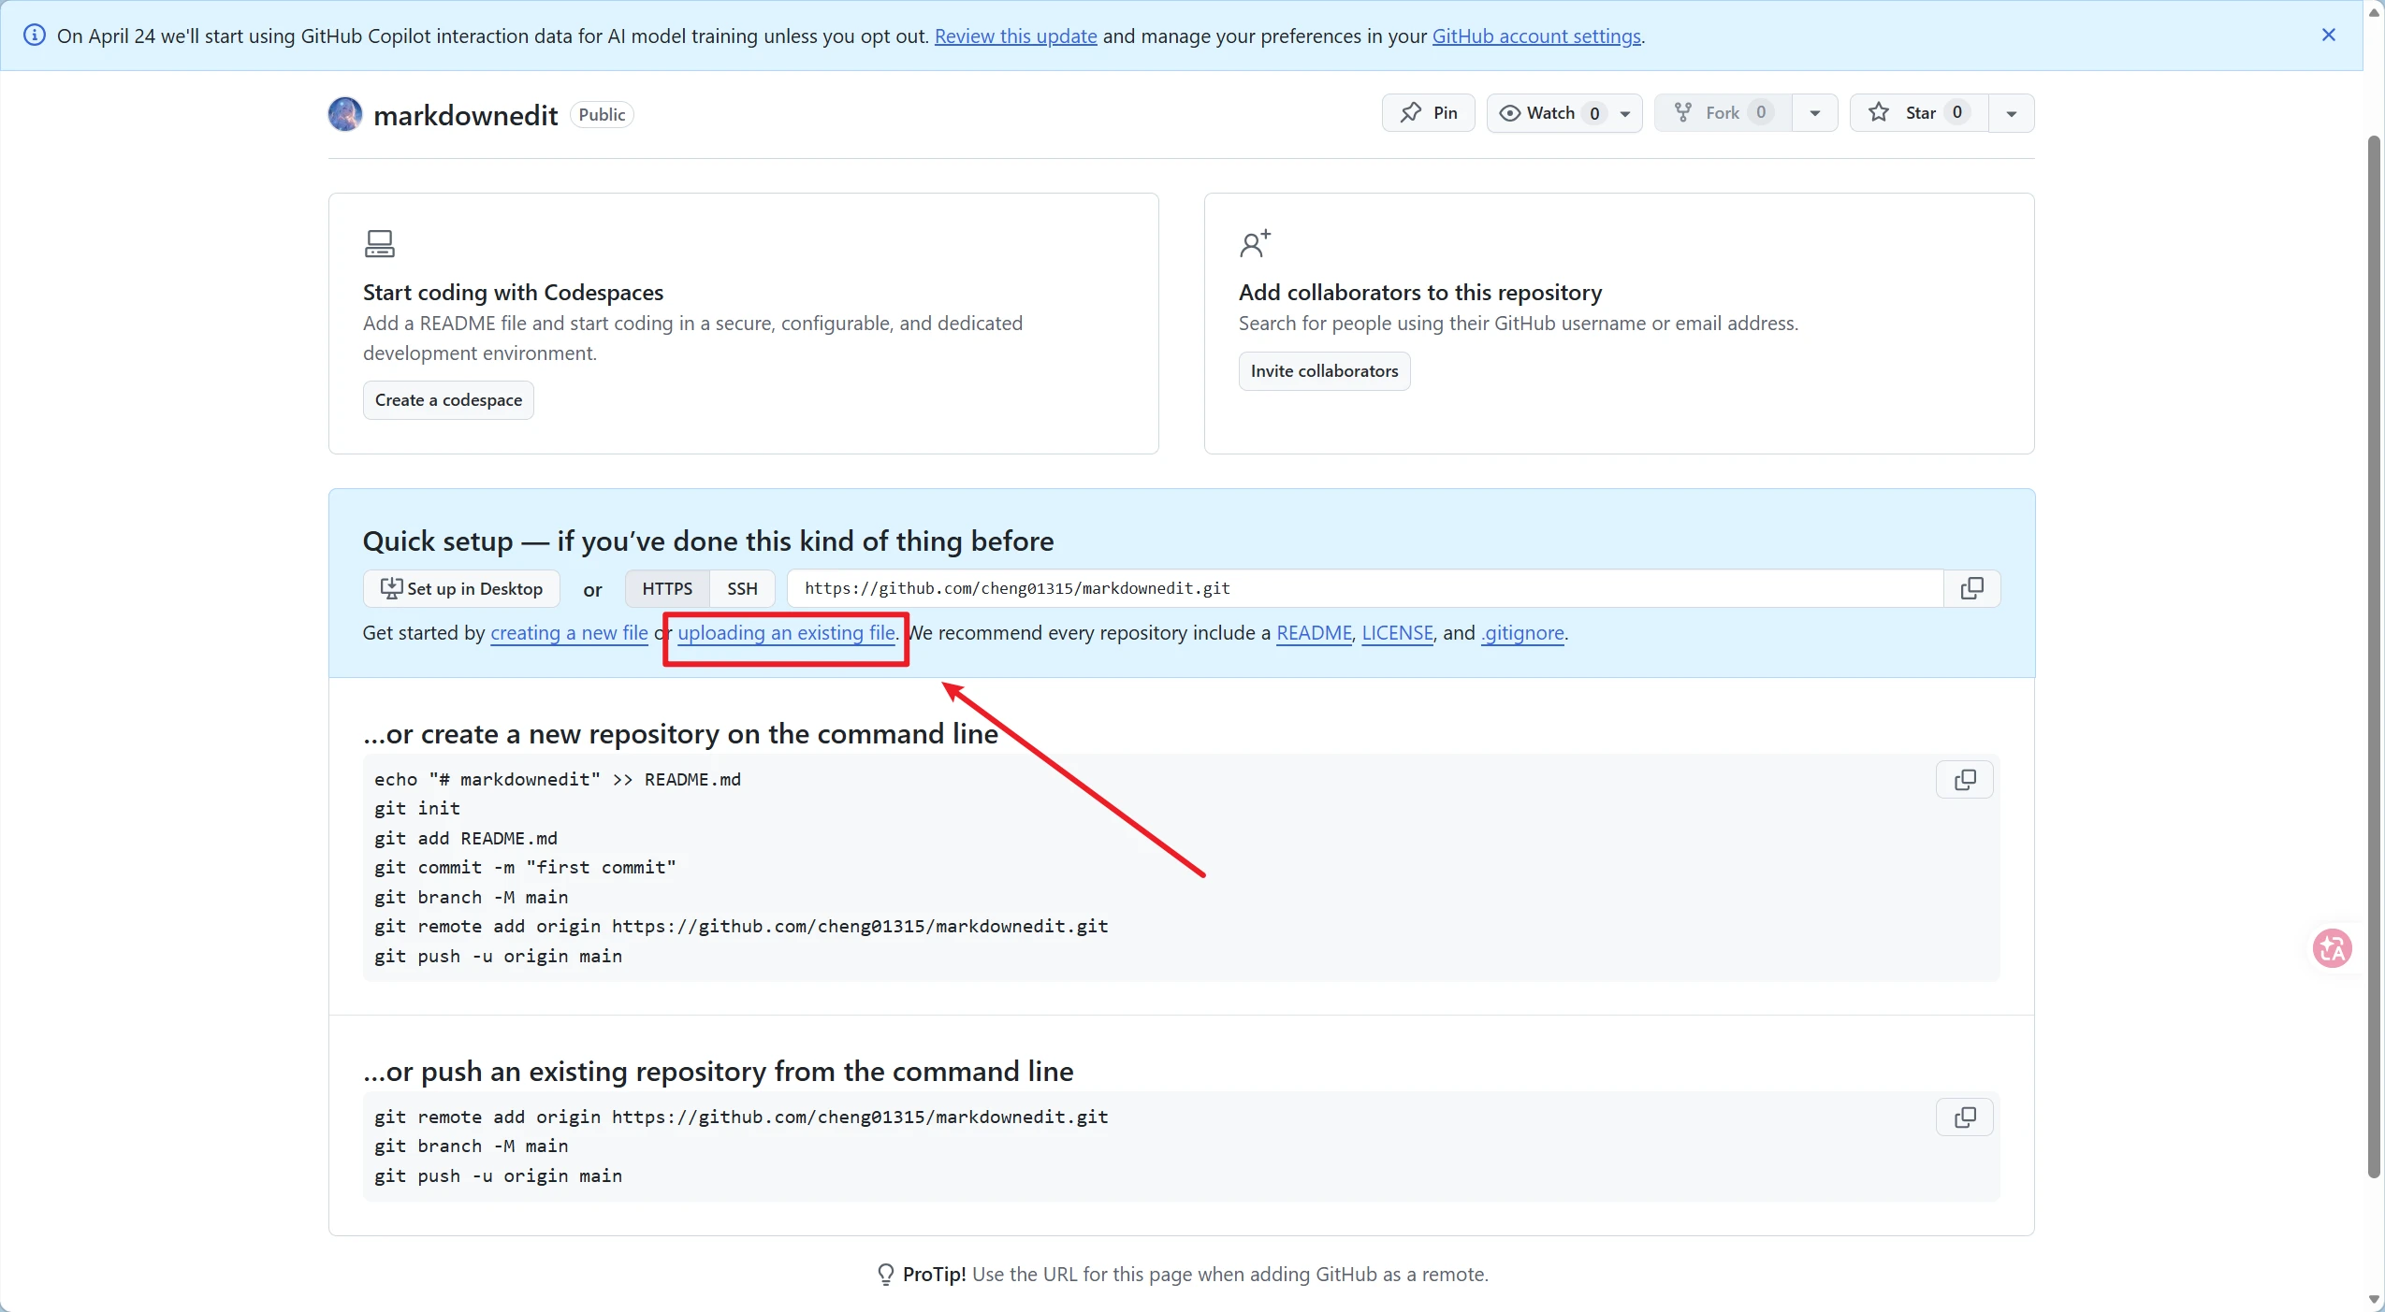Switch protocol to SSH
The image size is (2385, 1312).
point(742,588)
